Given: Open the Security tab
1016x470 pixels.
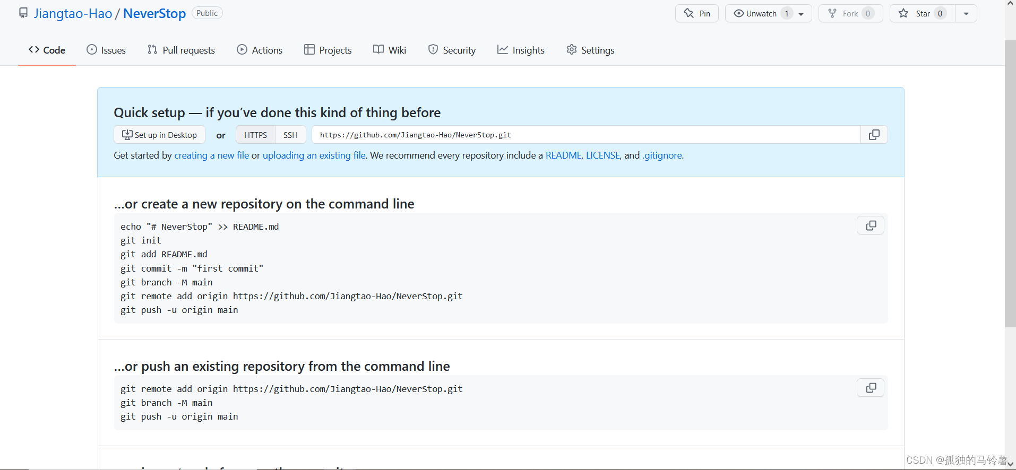Looking at the screenshot, I should click(x=452, y=50).
